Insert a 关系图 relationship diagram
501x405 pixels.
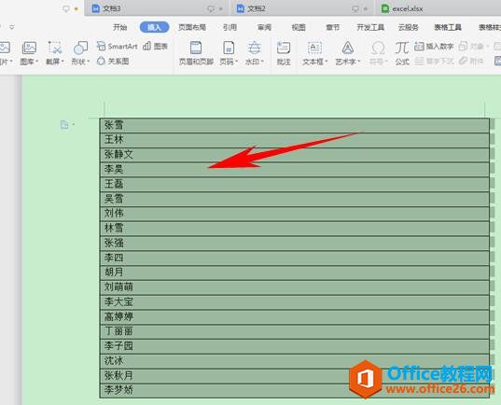113,61
